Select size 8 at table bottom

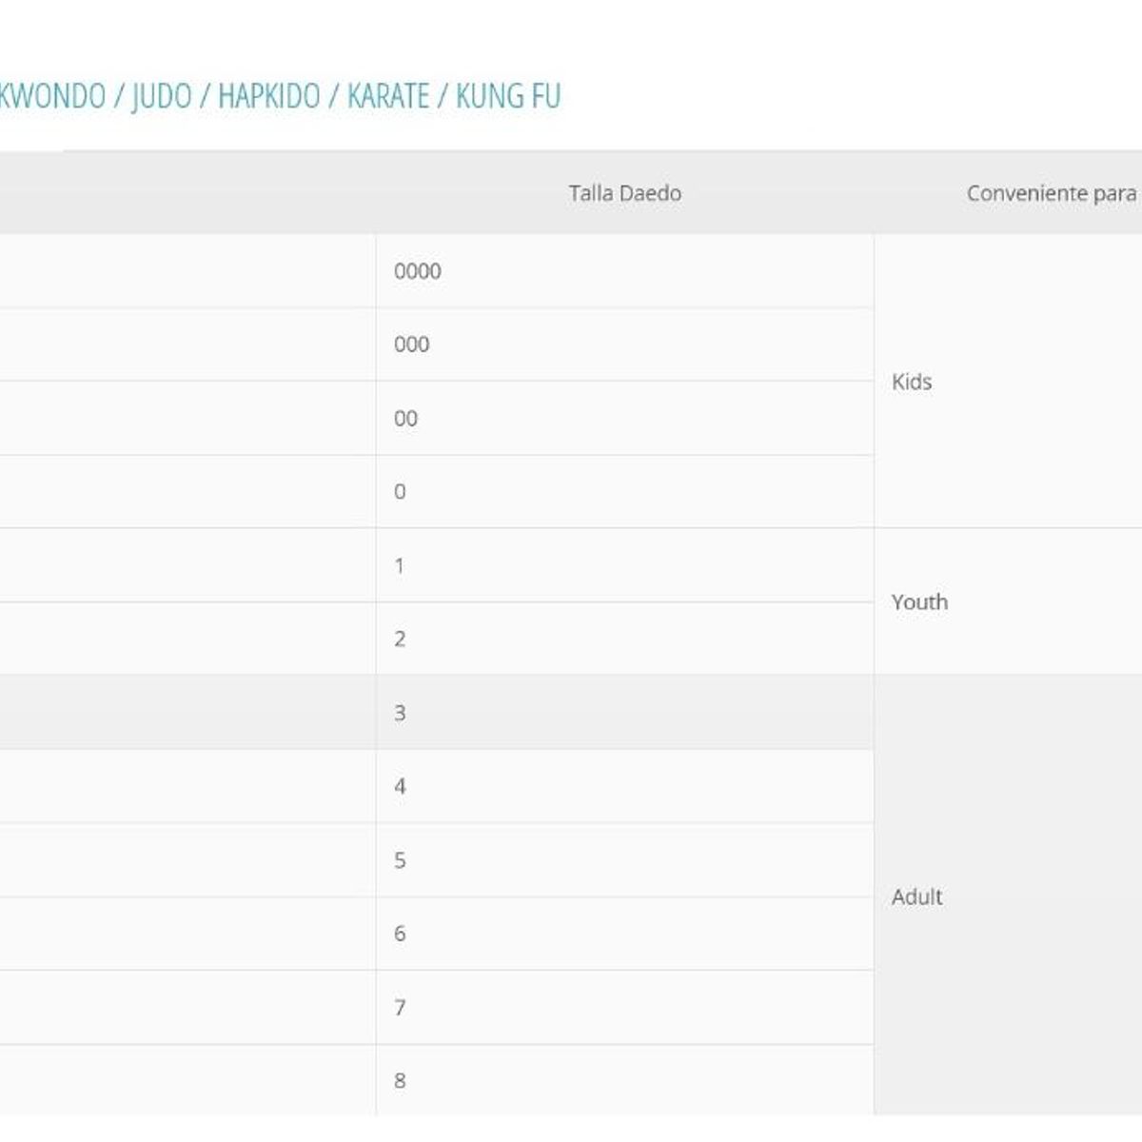click(400, 1080)
